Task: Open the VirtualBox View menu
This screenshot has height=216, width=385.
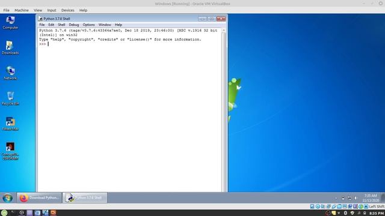Action: pos(38,10)
